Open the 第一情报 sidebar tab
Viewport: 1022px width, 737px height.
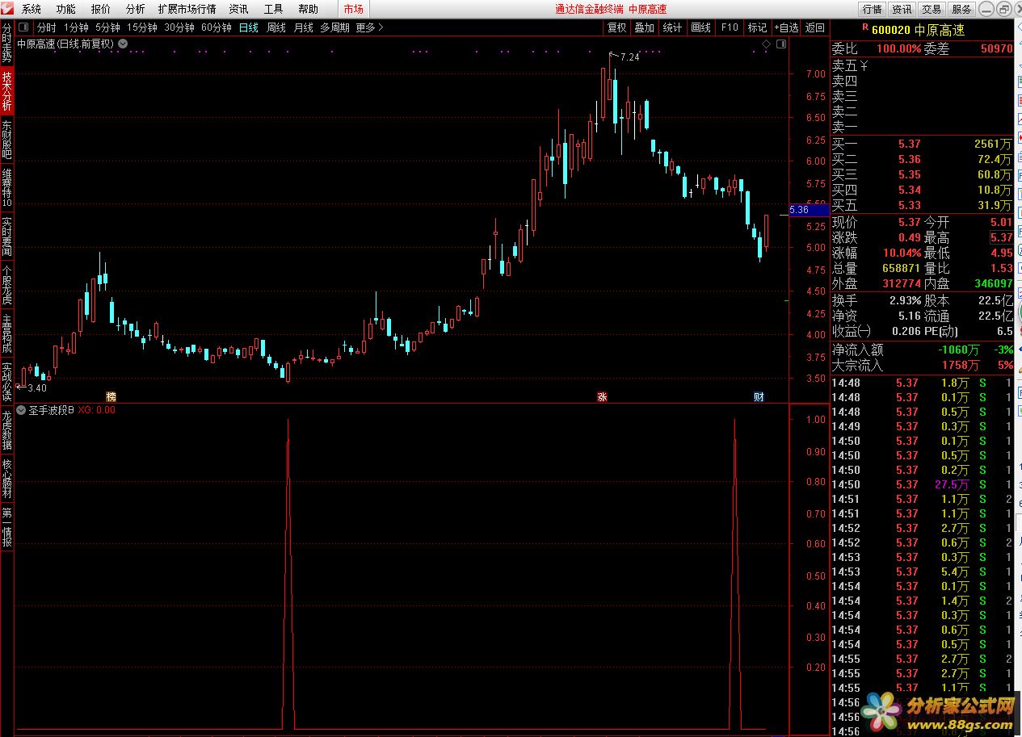(6, 526)
